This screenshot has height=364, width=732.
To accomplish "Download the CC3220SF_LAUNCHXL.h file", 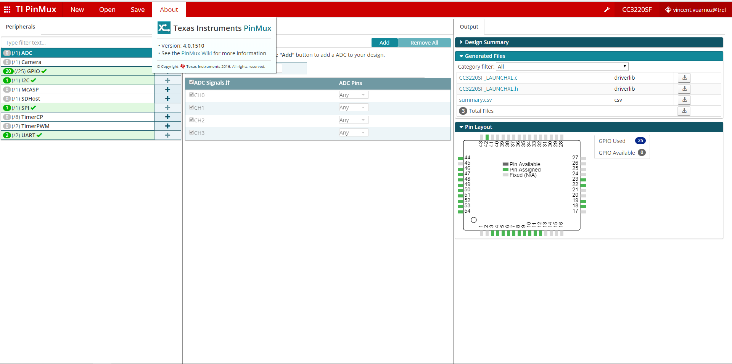I will (684, 89).
